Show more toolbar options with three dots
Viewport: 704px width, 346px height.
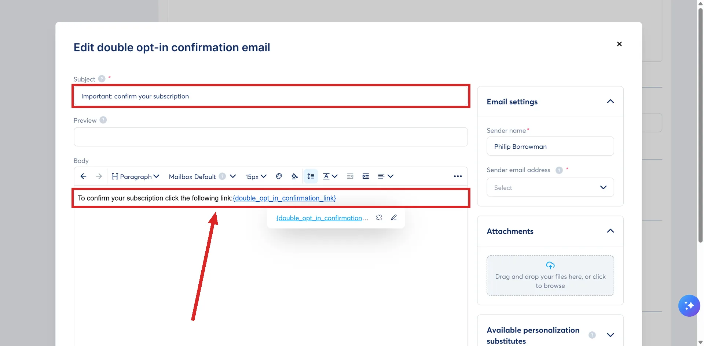pos(458,176)
